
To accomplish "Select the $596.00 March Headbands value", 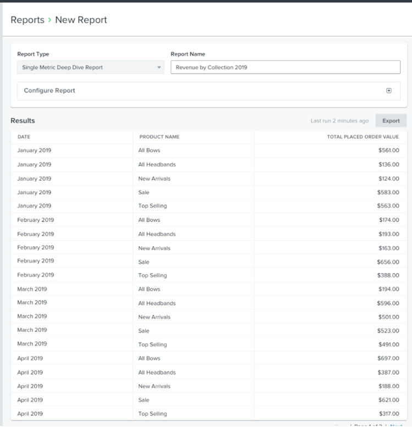I will click(x=388, y=303).
